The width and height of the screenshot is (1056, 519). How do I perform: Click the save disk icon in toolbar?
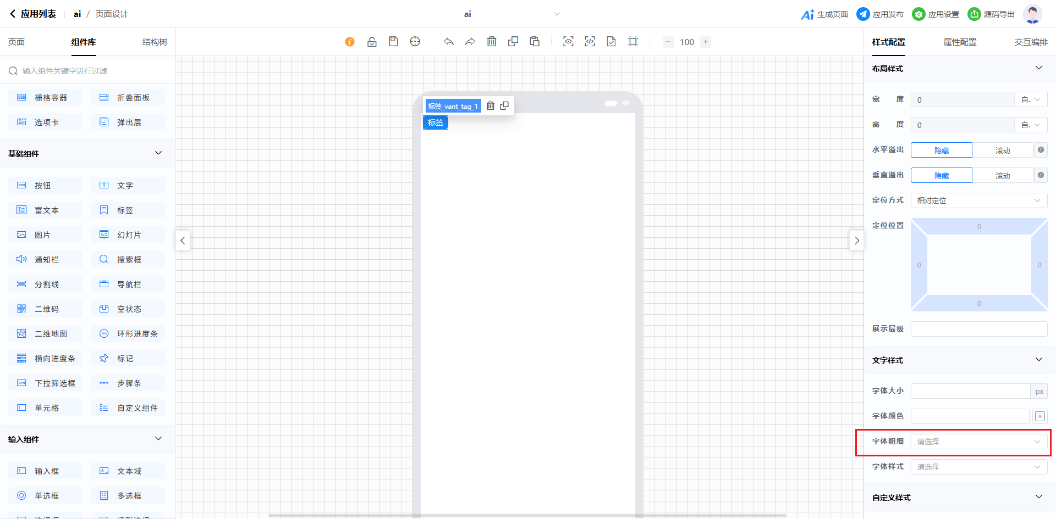pyautogui.click(x=393, y=42)
